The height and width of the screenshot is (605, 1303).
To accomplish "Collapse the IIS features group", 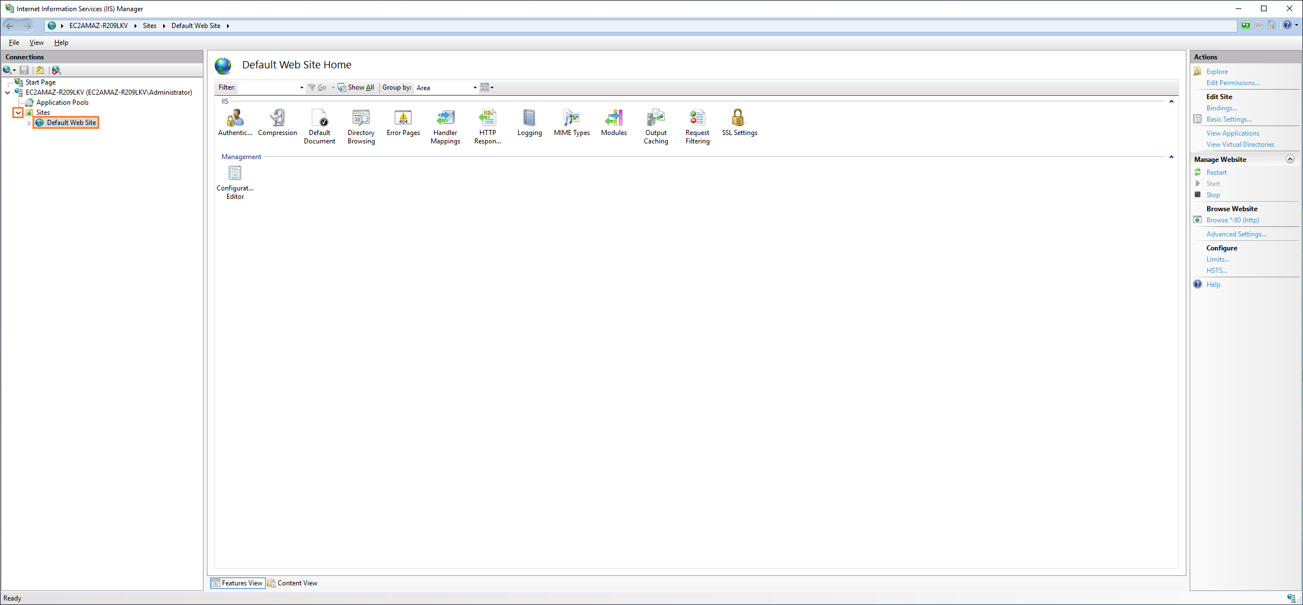I will [1172, 101].
